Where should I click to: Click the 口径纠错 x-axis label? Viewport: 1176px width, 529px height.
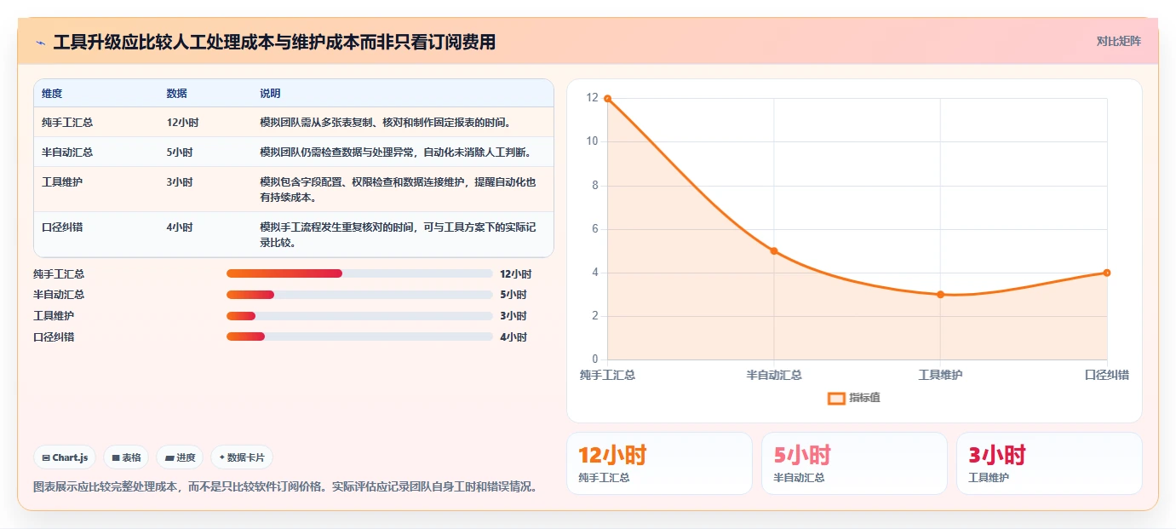point(1106,375)
